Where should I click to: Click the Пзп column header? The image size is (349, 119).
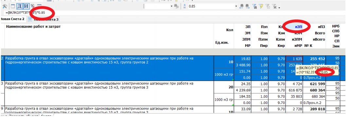265,27
